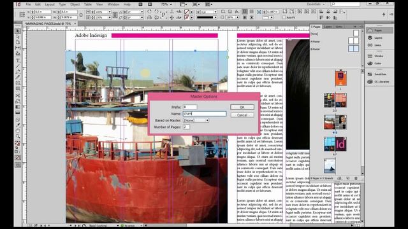This screenshot has height=229, width=408.
Task: Click the search field in application bar
Action: [x=346, y=4]
